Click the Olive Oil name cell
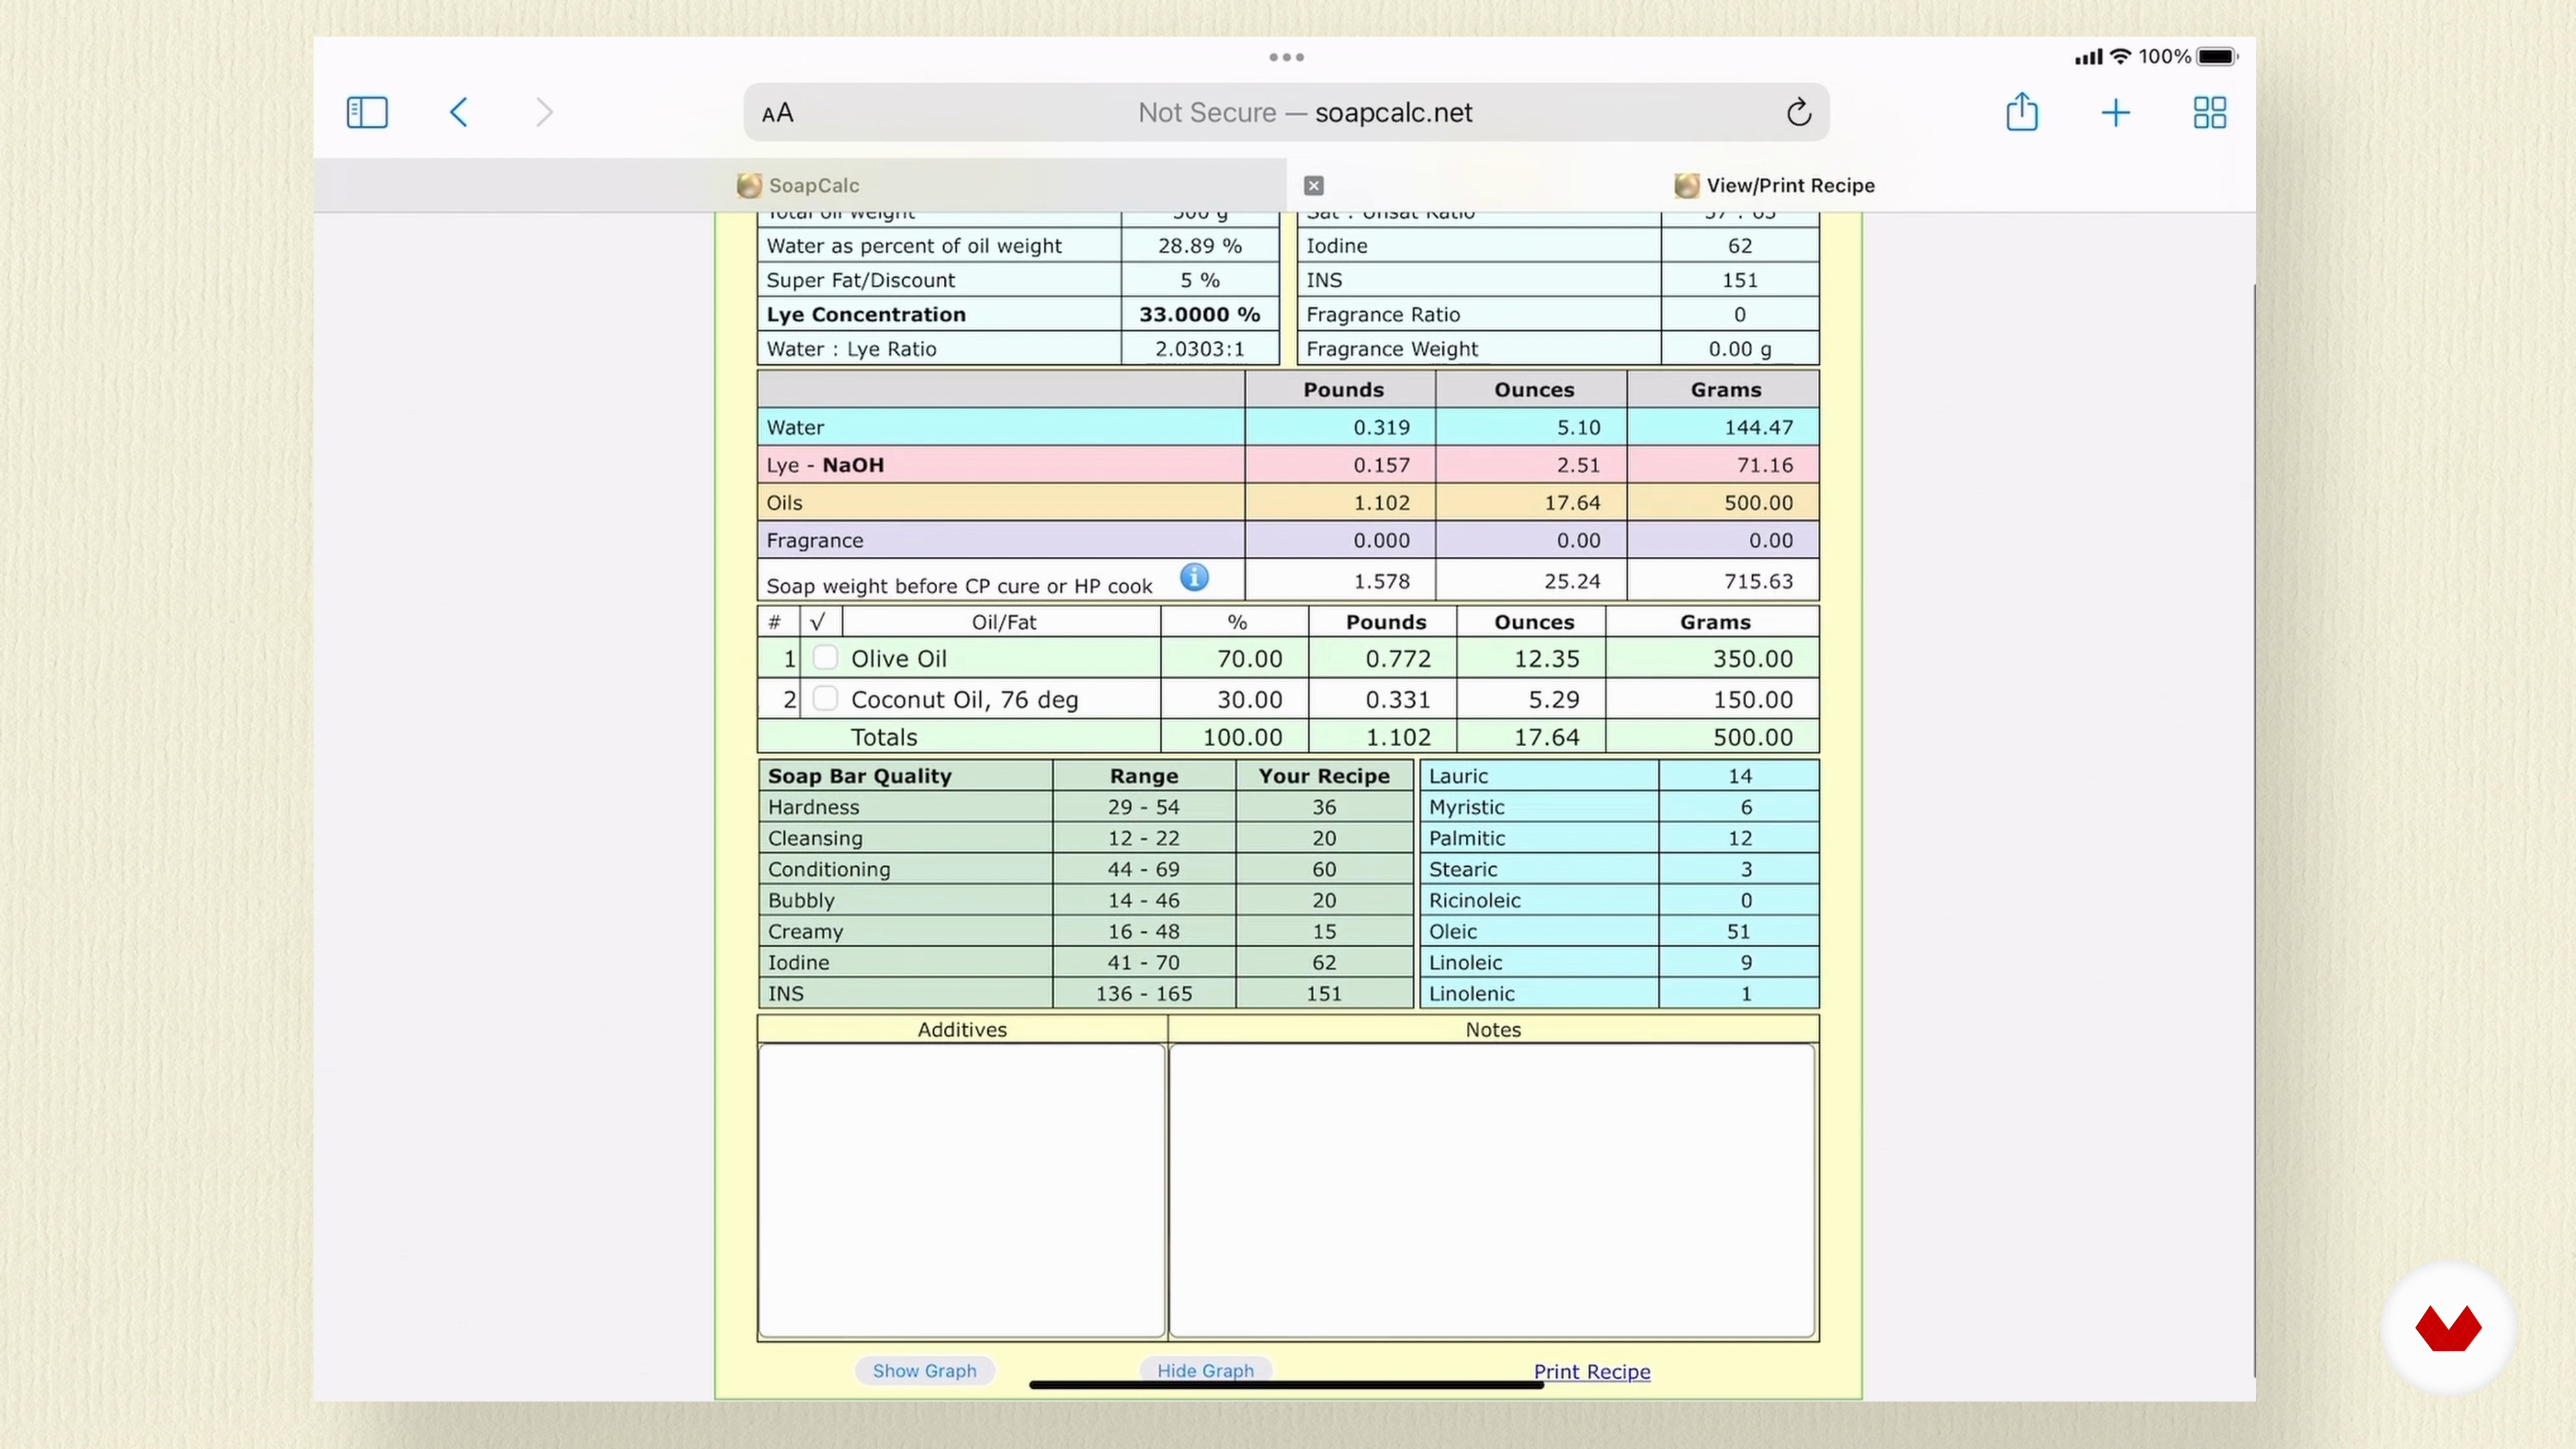The image size is (2576, 1449). tap(1001, 658)
